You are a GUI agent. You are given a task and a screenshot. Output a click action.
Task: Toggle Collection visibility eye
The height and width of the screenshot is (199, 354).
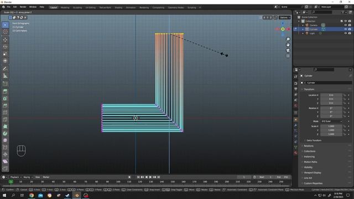point(345,21)
